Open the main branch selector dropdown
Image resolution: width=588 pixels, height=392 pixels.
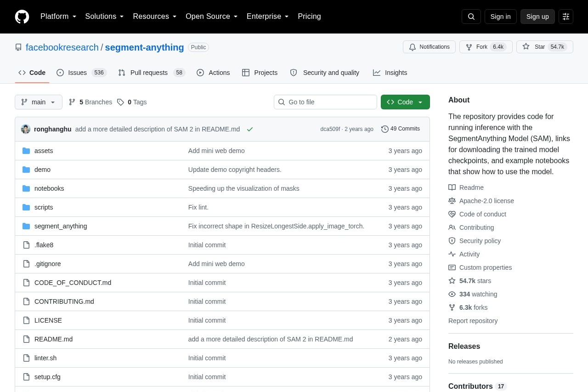pos(39,102)
